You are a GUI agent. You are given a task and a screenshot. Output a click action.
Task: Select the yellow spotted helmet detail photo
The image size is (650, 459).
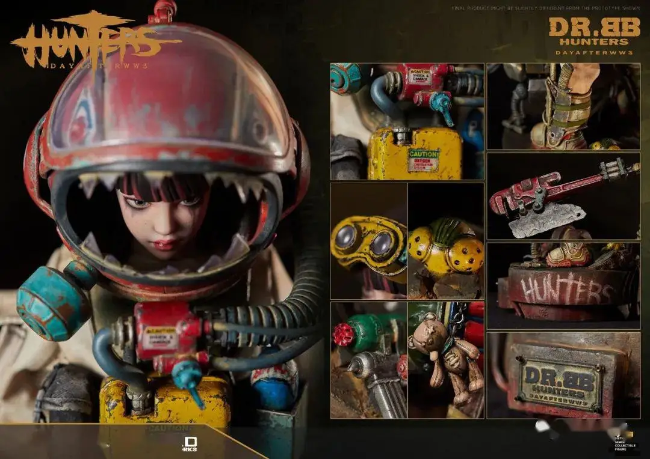click(x=446, y=241)
